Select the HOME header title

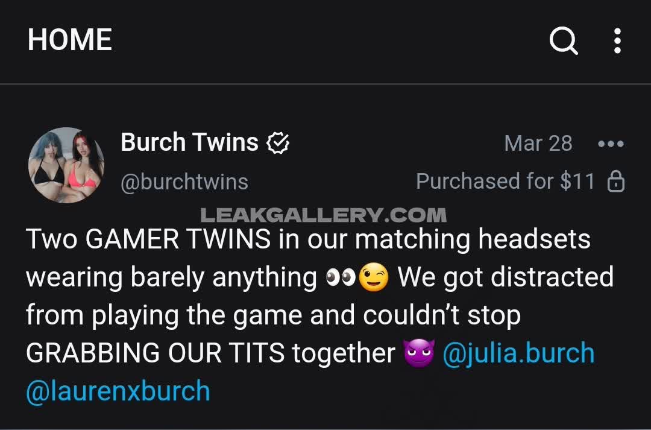70,40
